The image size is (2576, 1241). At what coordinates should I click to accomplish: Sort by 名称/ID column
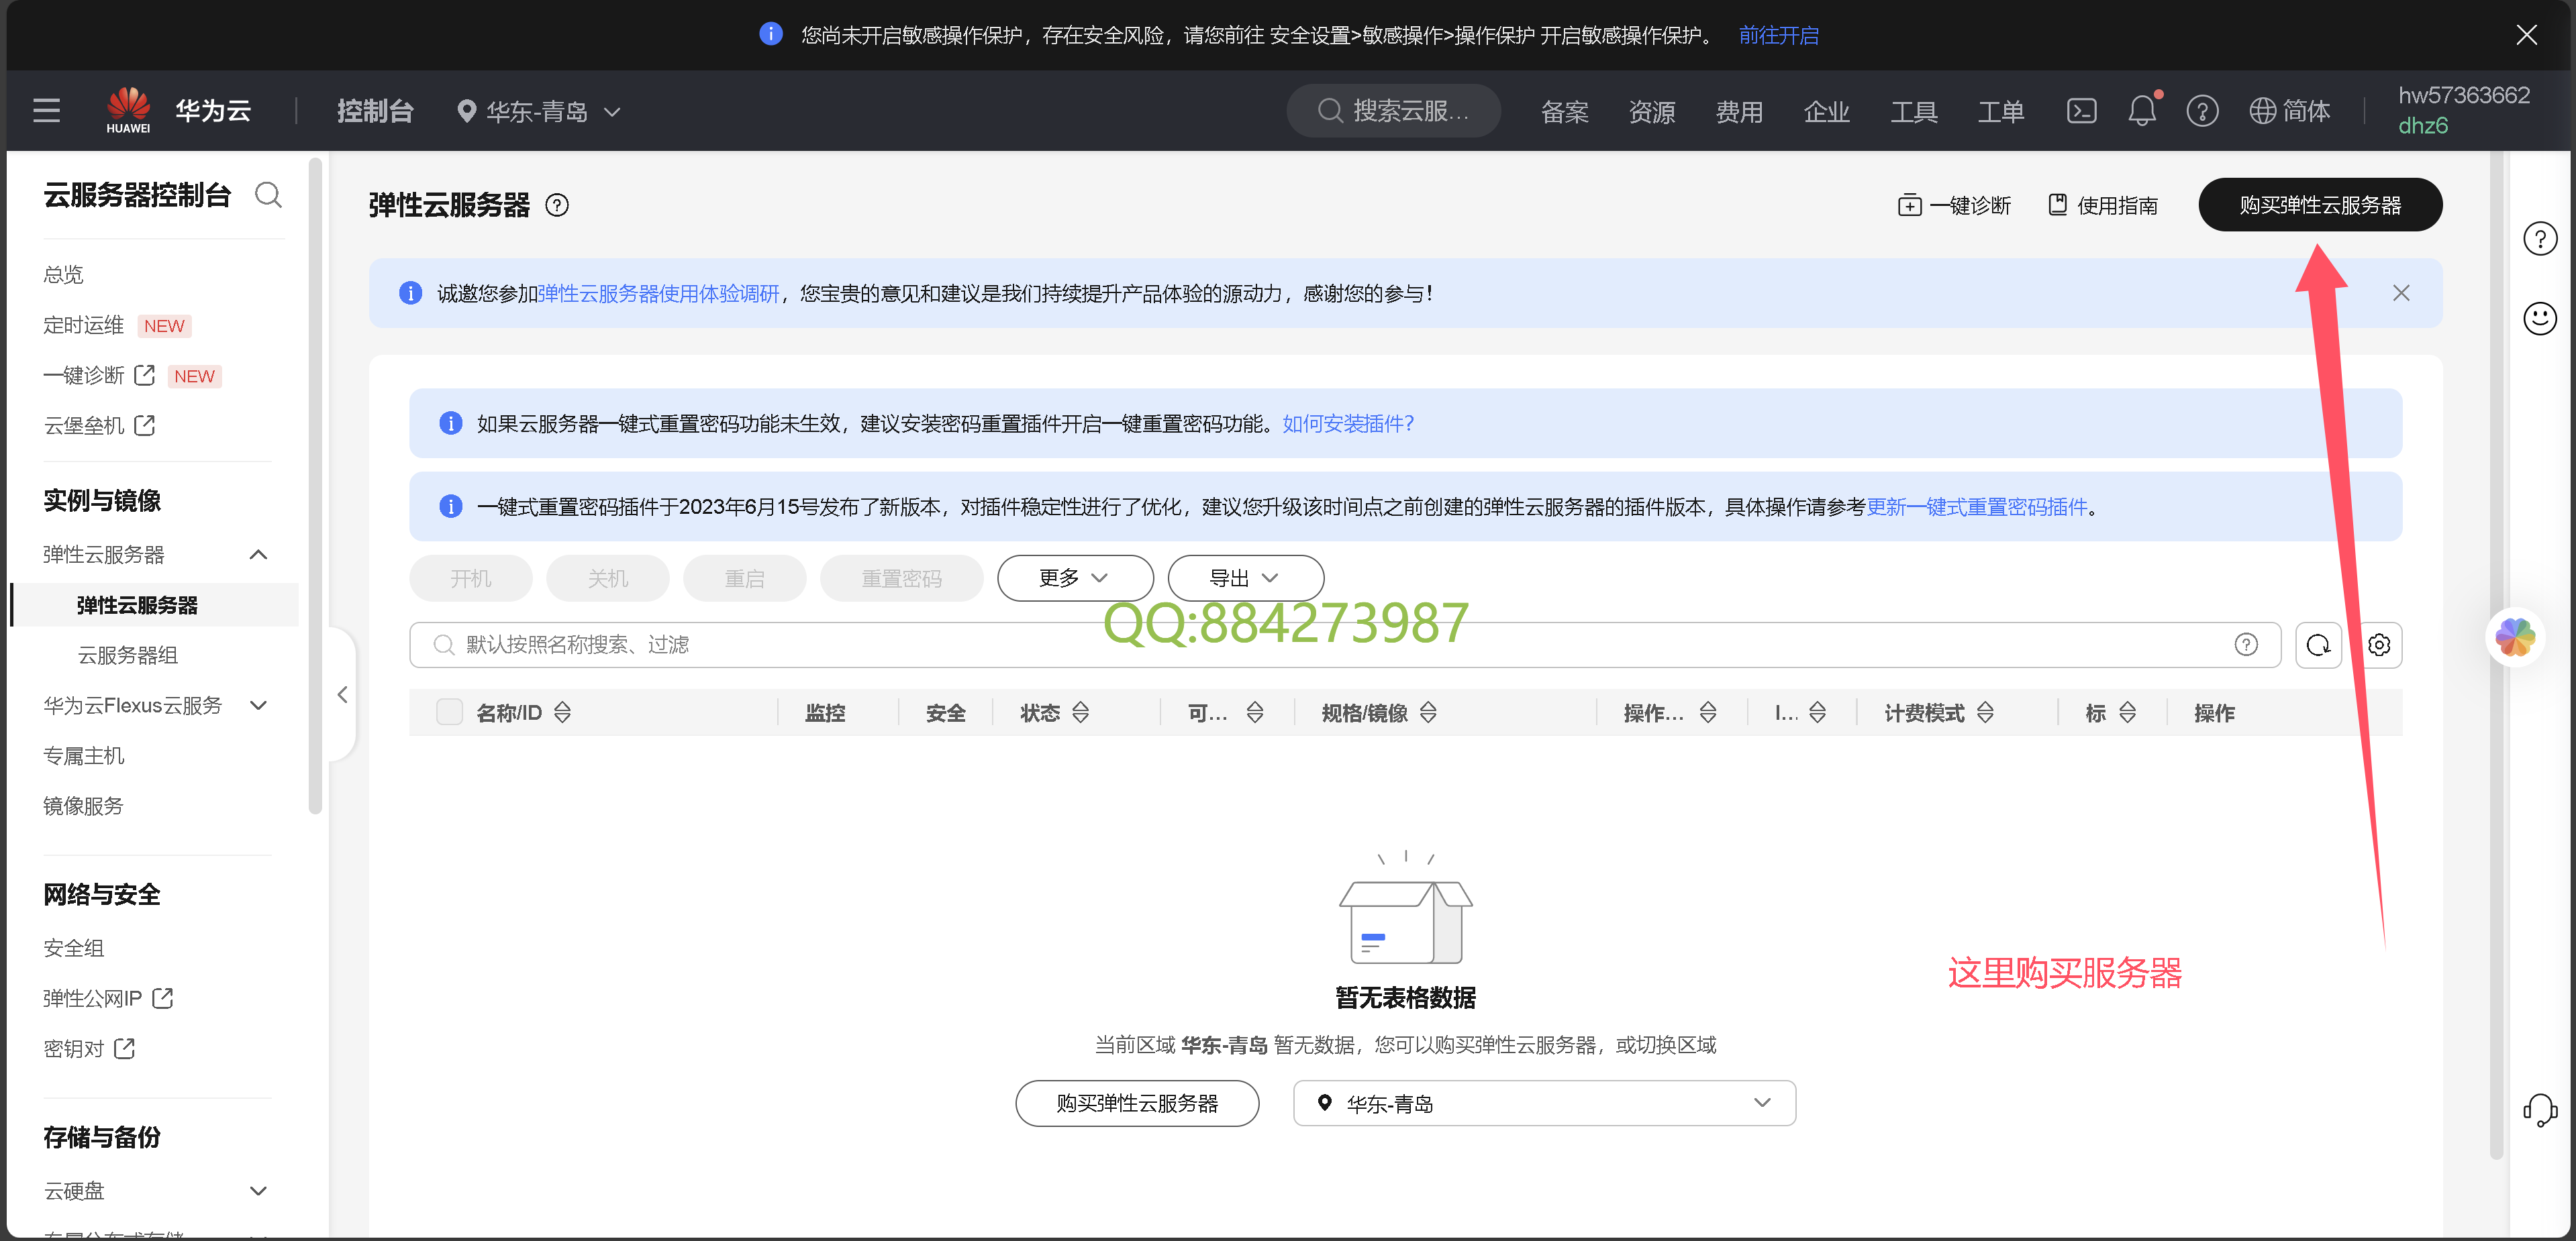pyautogui.click(x=563, y=712)
